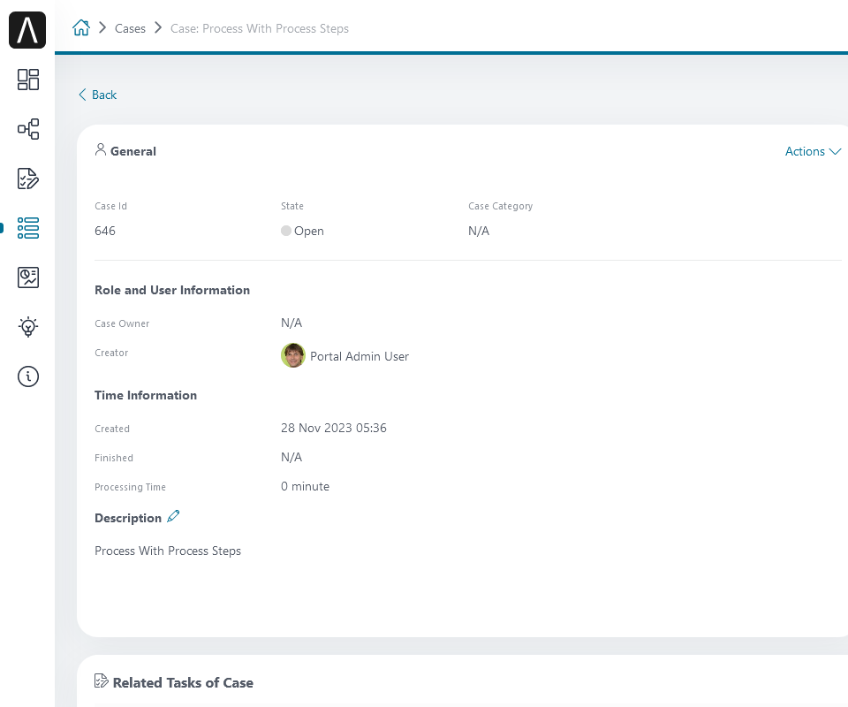This screenshot has width=848, height=707.
Task: Open the info icon in sidebar
Action: click(x=28, y=376)
